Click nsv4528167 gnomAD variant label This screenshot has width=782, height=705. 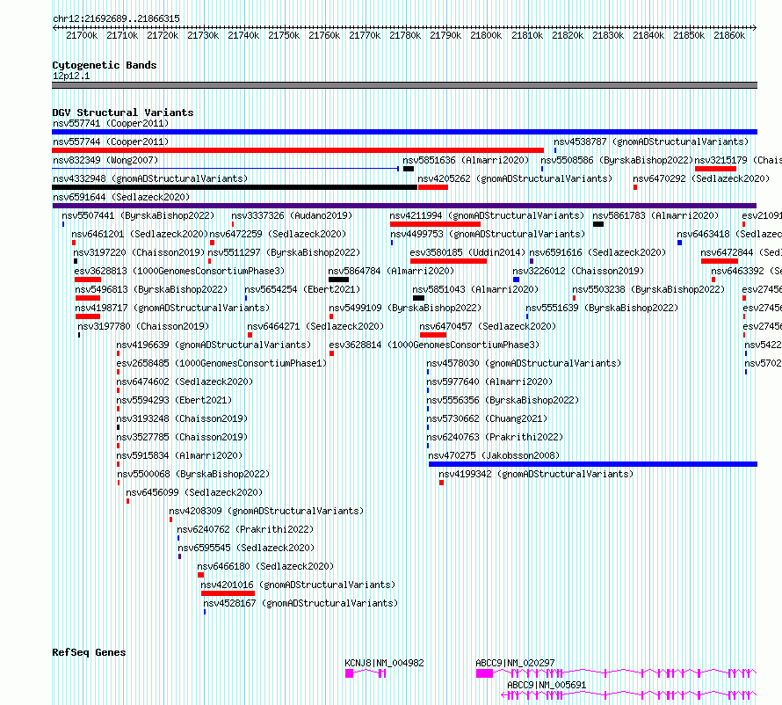point(300,603)
